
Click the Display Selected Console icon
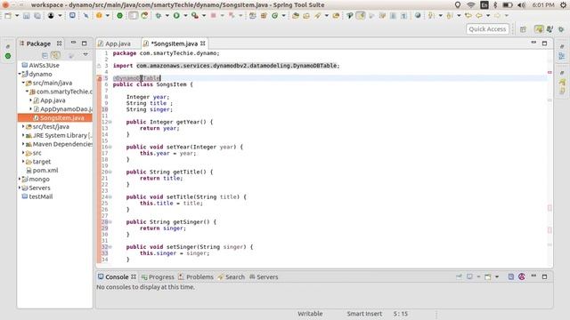[x=469, y=276]
